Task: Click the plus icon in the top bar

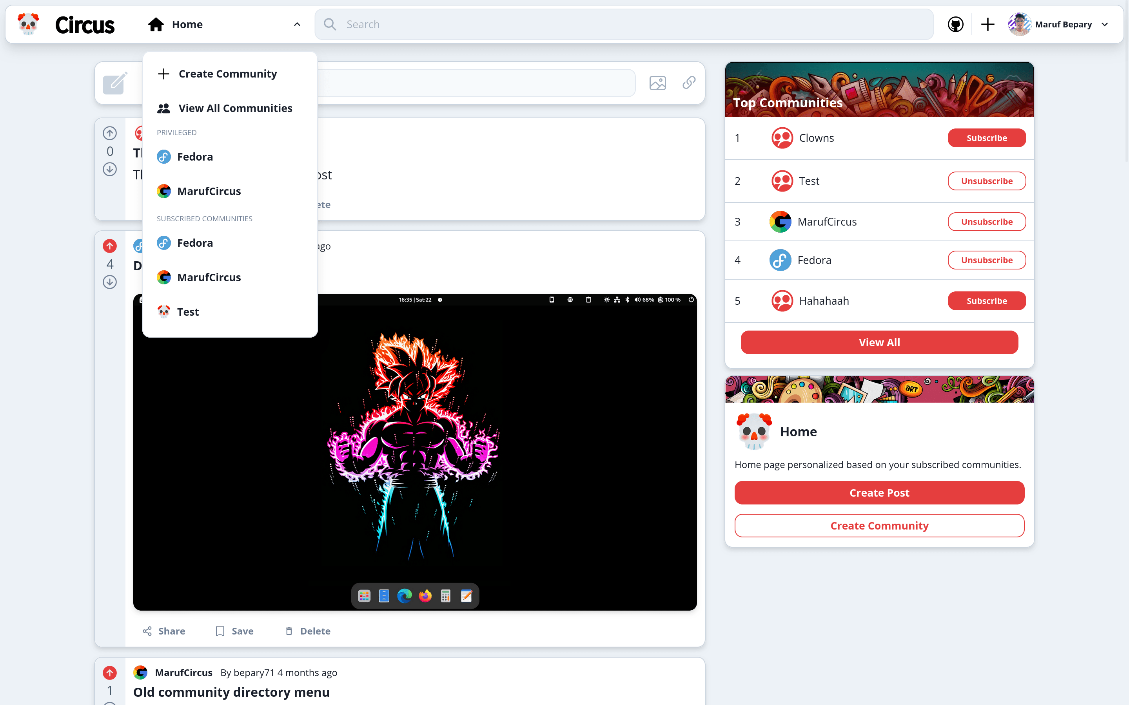Action: [x=987, y=24]
